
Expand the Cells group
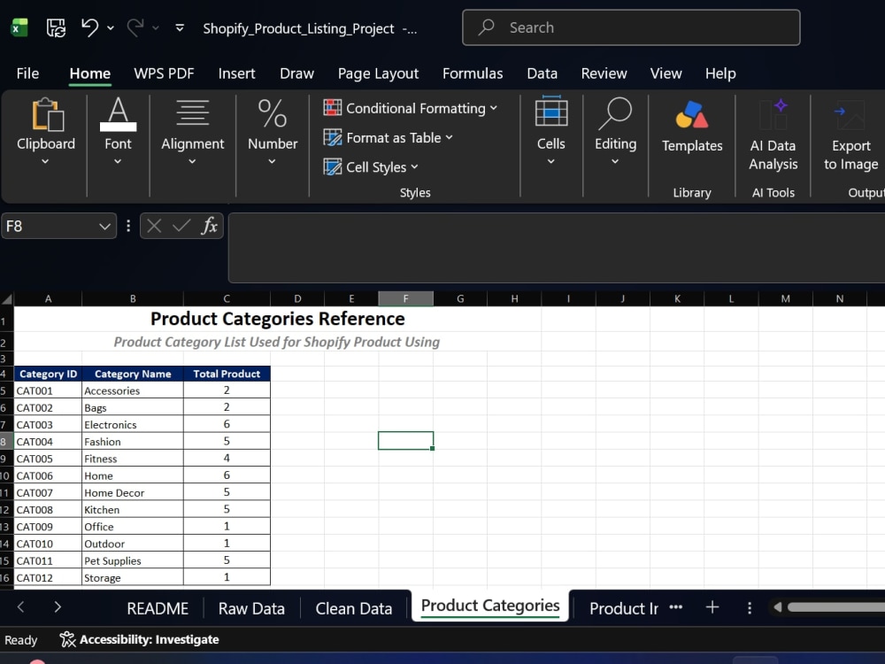click(550, 131)
